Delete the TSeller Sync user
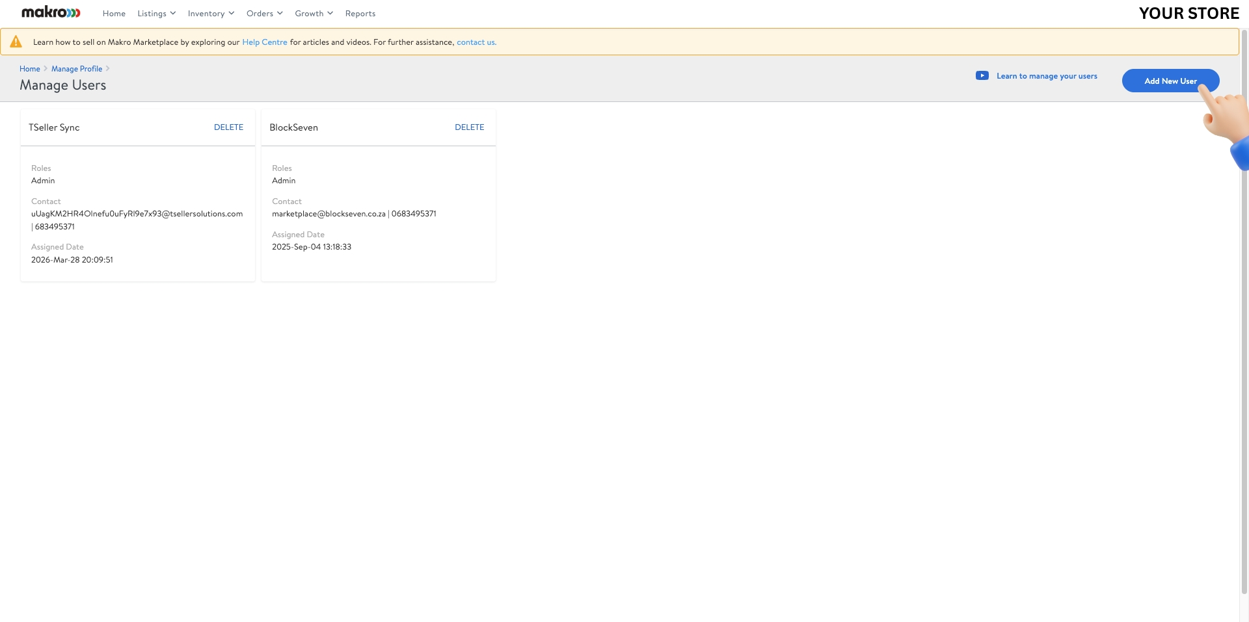 [x=228, y=127]
